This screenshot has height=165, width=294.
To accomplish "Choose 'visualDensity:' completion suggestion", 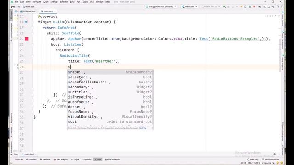I will (x=110, y=117).
